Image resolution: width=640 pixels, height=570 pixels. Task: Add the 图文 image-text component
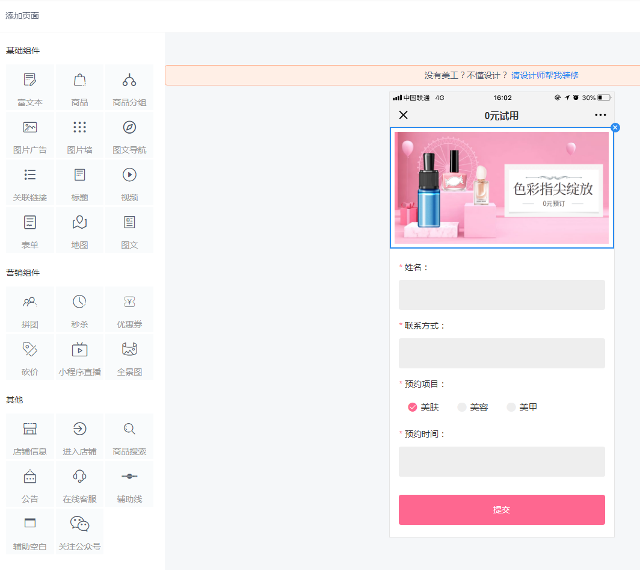pos(129,230)
